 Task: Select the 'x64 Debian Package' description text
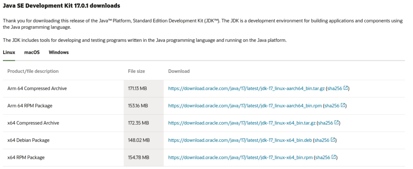click(x=29, y=140)
